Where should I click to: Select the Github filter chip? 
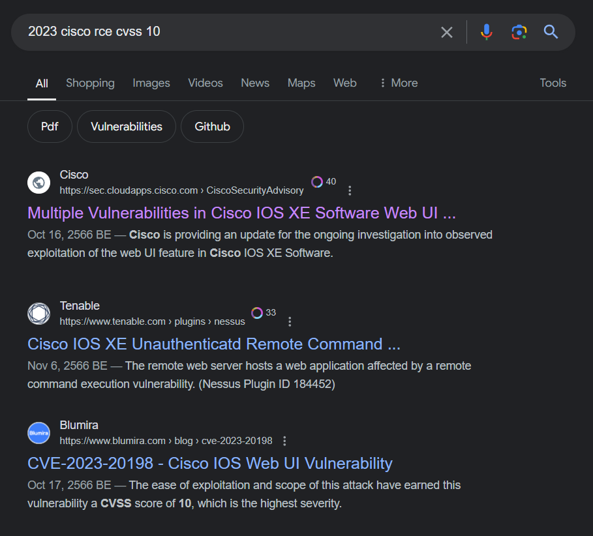(x=212, y=127)
